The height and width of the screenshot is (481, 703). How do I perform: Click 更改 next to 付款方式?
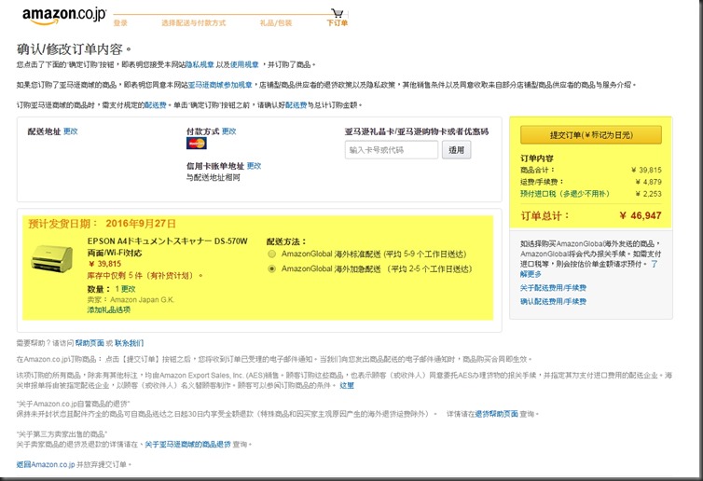229,131
